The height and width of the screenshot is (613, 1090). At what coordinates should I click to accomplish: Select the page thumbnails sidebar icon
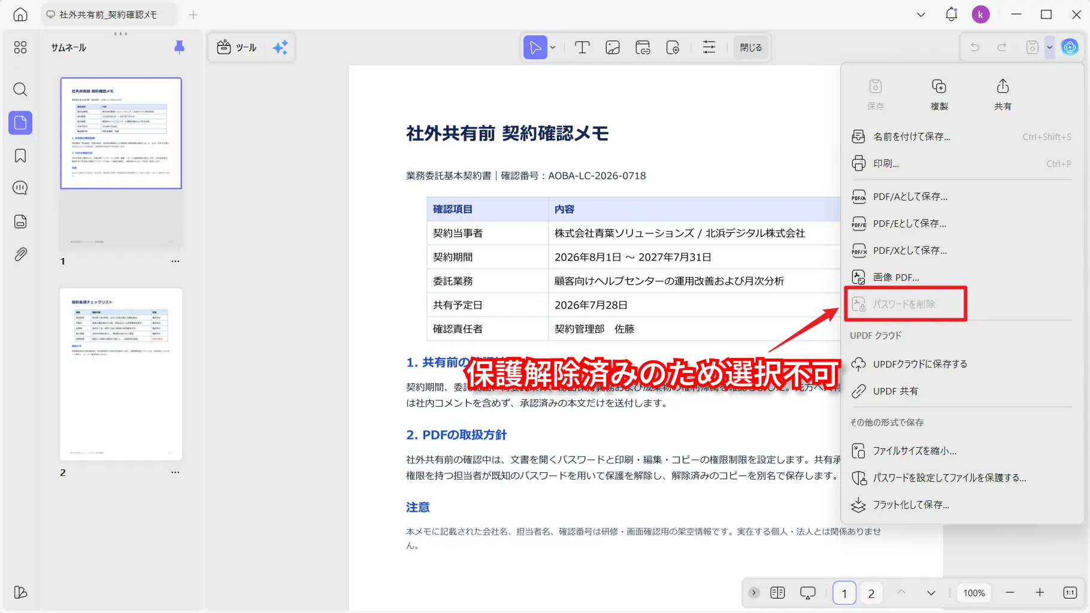(20, 123)
